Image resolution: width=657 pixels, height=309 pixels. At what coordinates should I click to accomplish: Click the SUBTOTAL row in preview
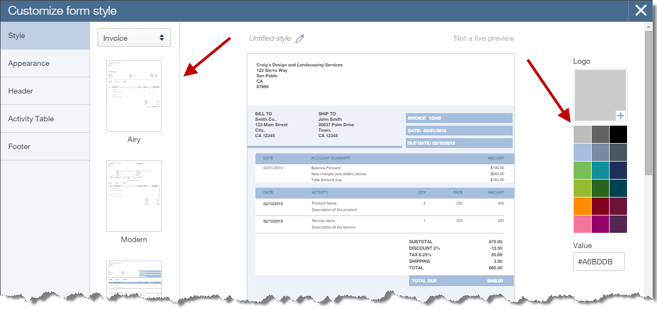[456, 242]
